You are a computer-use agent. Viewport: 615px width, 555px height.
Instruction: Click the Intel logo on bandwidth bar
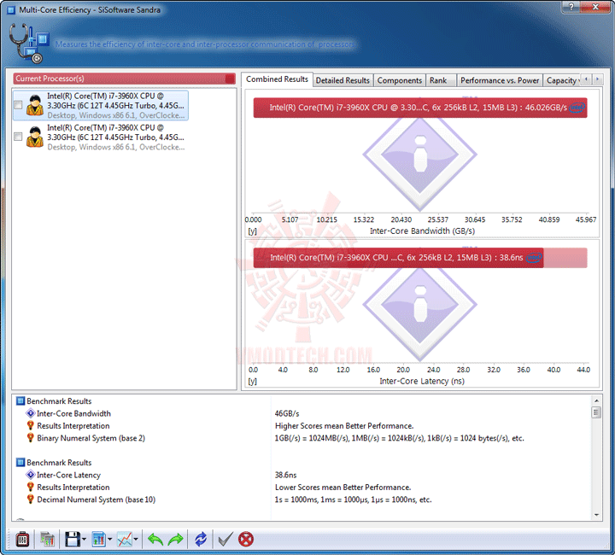577,108
